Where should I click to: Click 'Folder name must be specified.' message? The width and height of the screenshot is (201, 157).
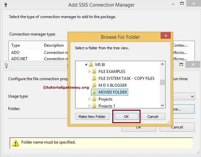[x=48, y=142]
